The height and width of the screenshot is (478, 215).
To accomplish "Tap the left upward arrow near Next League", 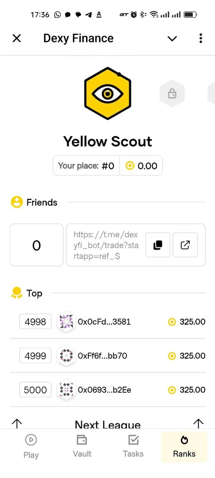I will [17, 423].
